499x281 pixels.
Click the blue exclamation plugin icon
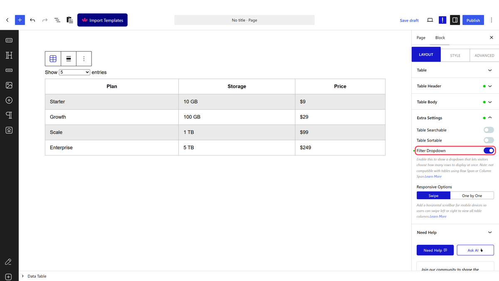pos(442,20)
